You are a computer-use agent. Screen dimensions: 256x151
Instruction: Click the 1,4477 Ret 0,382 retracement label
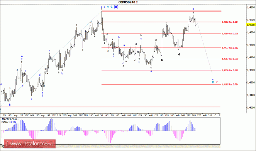pyautogui.click(x=230, y=48)
